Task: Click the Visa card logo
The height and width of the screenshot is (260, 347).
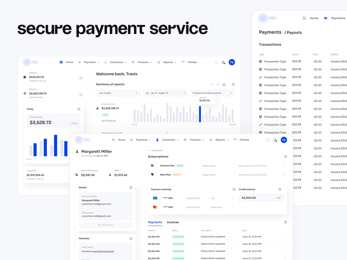Action: (x=155, y=198)
